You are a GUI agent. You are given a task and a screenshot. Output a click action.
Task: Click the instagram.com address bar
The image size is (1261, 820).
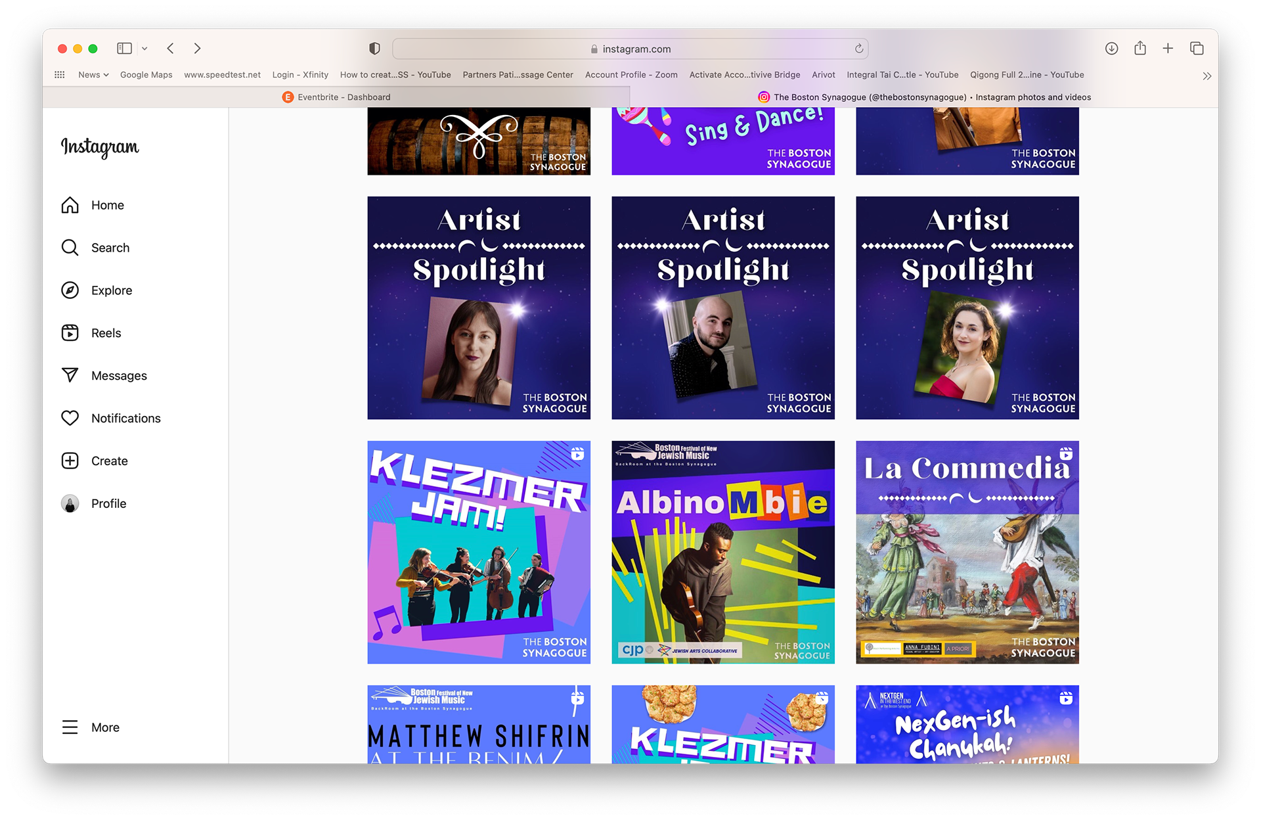[630, 49]
